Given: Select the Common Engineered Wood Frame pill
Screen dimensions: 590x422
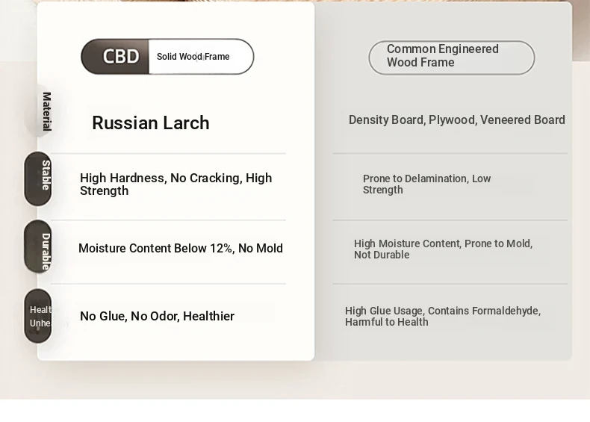Looking at the screenshot, I should [452, 58].
